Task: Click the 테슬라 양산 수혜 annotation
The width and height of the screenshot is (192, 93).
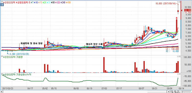Action: 94,44
